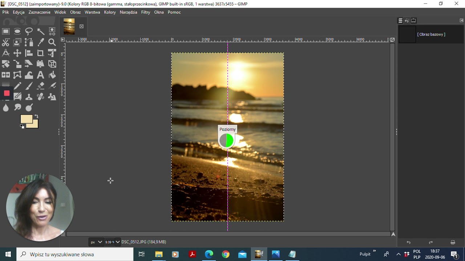Click the foreground color swatch
Image resolution: width=465 pixels, height=261 pixels.
point(26,119)
